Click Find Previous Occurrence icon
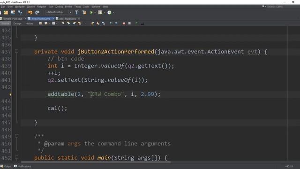 [x=68, y=23]
